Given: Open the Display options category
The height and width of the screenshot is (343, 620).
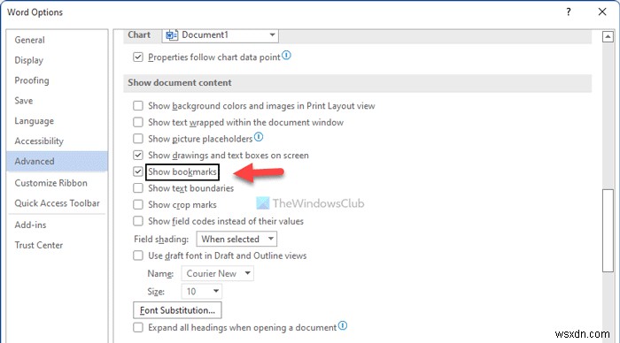Looking at the screenshot, I should 57,60.
